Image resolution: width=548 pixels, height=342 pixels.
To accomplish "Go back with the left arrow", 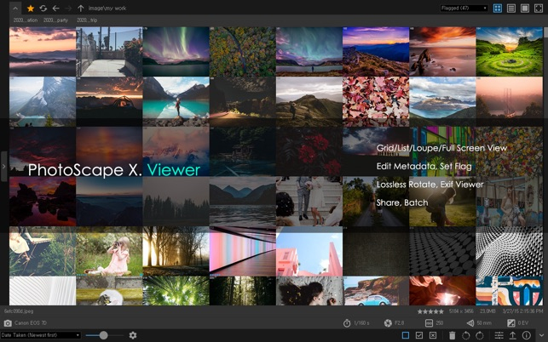I will 55,8.
